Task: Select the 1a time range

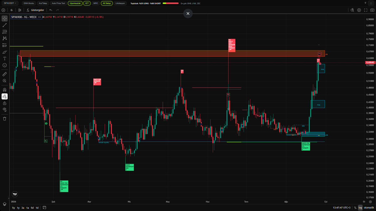Action: click(x=28, y=208)
